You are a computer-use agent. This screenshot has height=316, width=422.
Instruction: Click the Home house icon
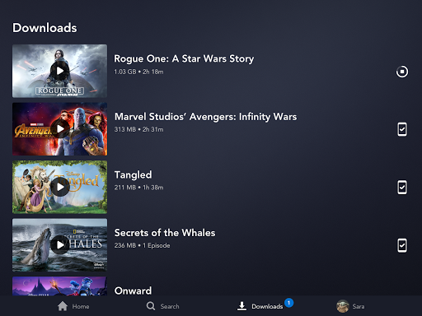[x=63, y=306]
